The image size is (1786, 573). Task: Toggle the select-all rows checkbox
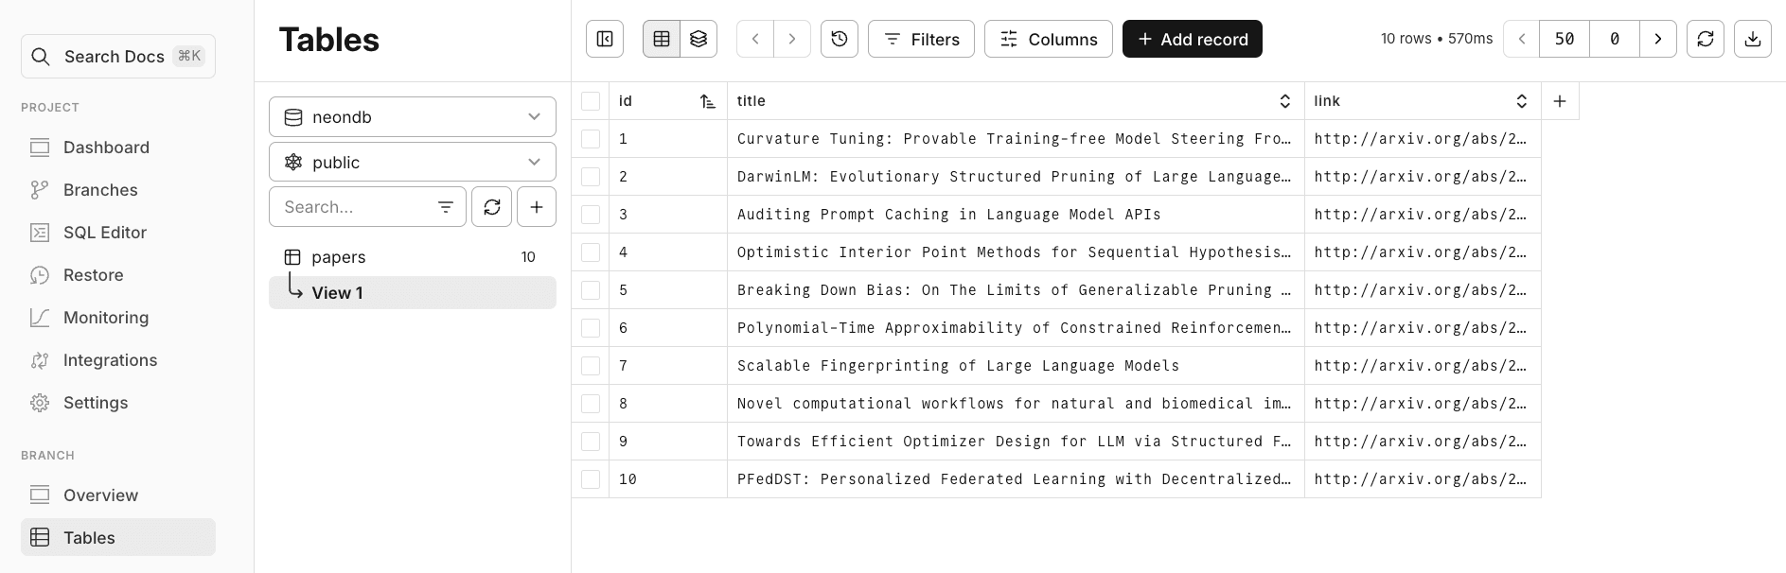click(591, 101)
